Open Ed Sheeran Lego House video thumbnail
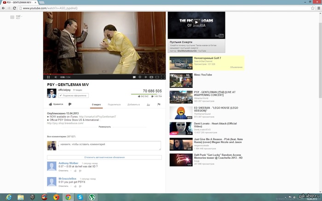 (x=181, y=113)
